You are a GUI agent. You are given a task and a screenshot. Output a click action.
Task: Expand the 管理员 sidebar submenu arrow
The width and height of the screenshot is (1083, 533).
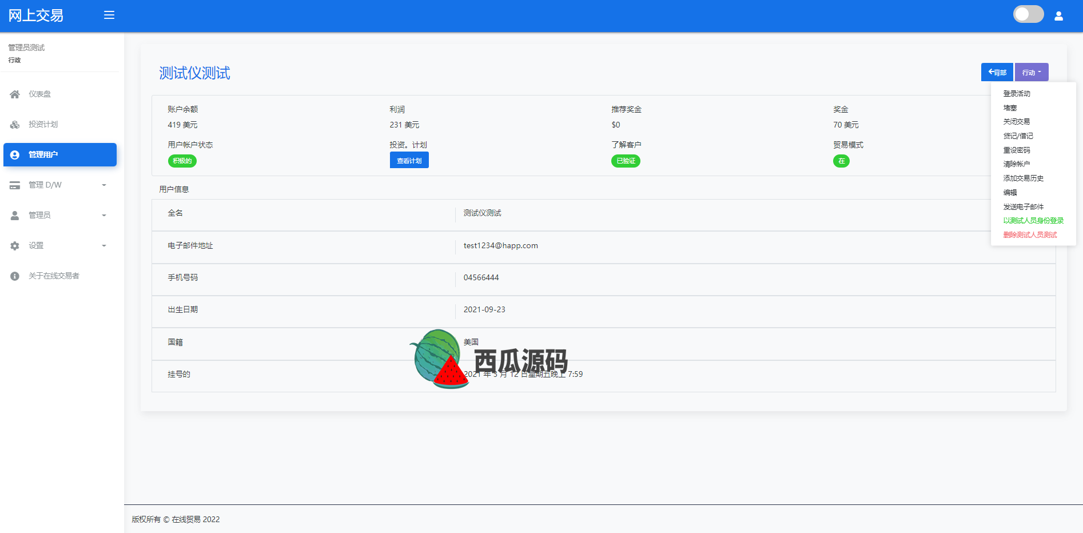(x=104, y=216)
